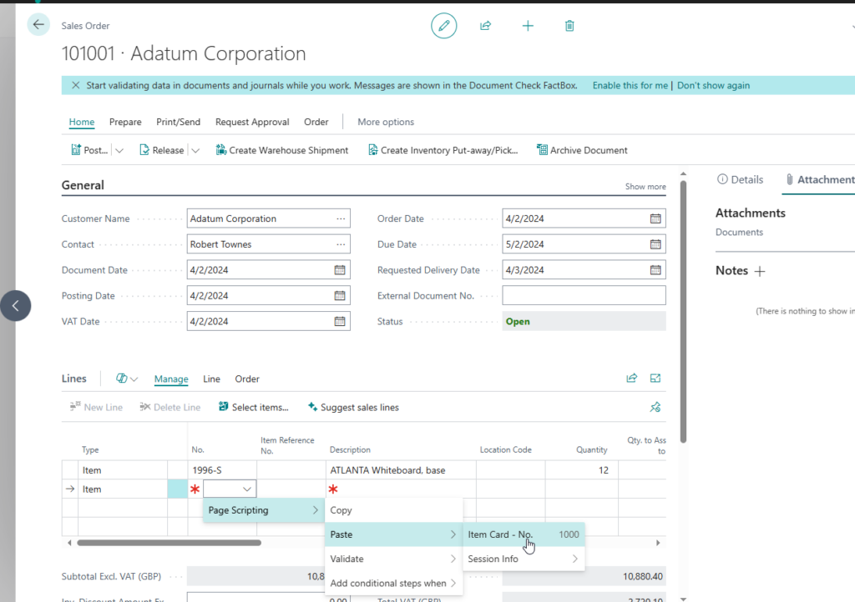Go back using the arrow button

[x=38, y=24]
